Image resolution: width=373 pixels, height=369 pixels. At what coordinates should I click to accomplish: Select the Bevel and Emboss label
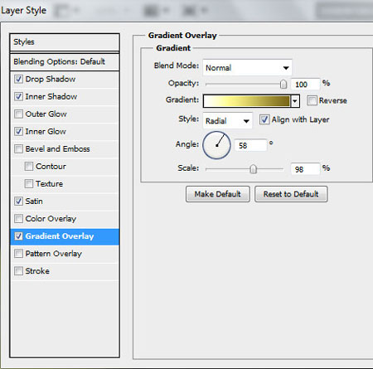pos(57,149)
